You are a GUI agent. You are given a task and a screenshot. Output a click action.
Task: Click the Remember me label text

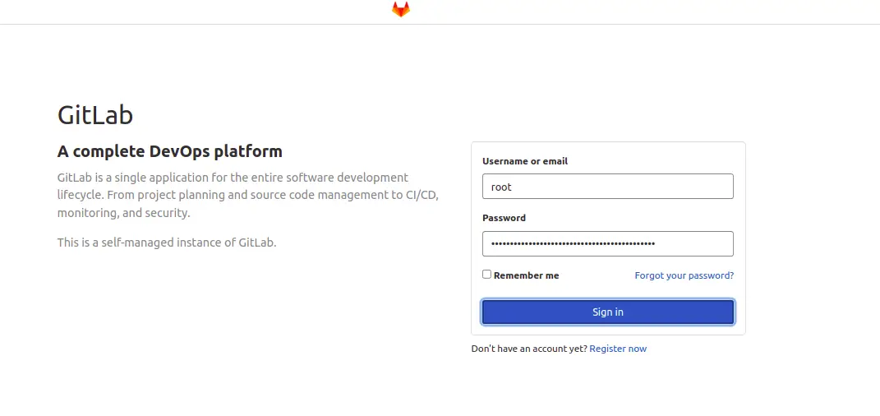[526, 275]
